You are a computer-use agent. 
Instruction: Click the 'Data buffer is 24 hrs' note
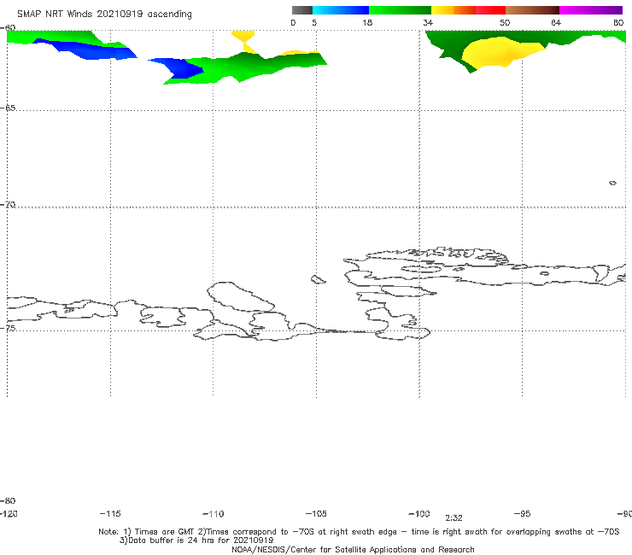196,540
